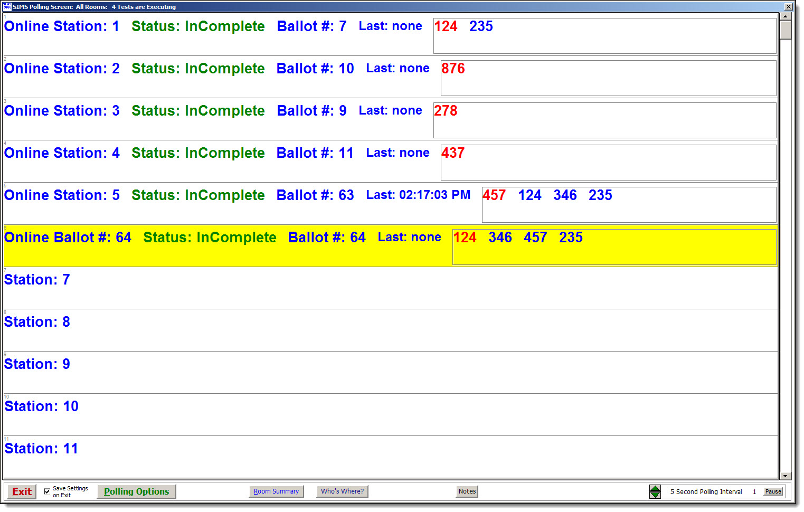This screenshot has width=804, height=512.
Task: Click the Station: 11 row label
Action: pyautogui.click(x=41, y=449)
